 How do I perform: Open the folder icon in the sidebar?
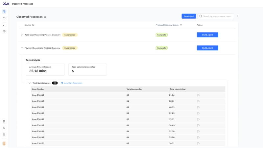click(4, 18)
